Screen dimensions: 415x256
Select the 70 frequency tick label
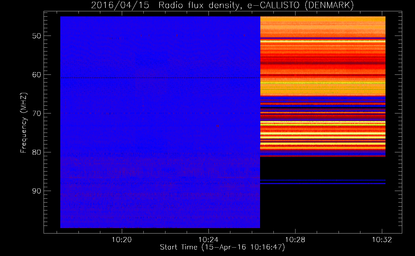(x=37, y=113)
